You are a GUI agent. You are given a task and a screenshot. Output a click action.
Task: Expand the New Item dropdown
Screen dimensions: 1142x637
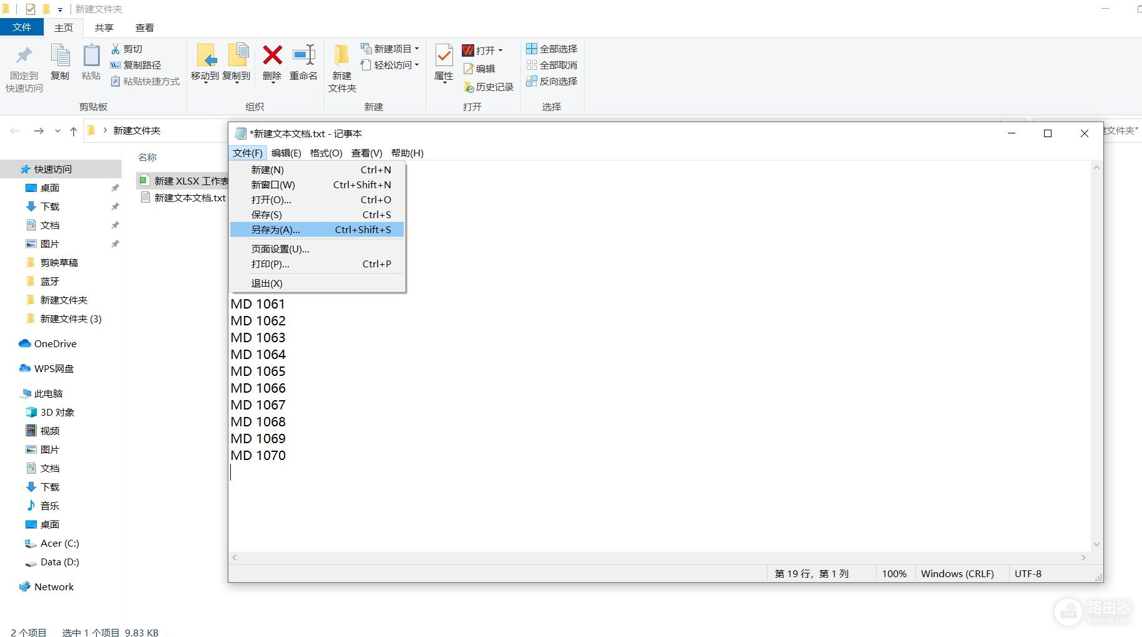417,49
